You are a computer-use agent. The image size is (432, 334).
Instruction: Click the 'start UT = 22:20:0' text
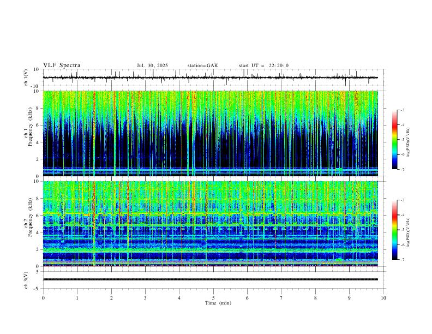(x=263, y=65)
